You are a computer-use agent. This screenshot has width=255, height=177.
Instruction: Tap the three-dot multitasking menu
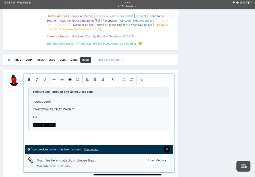[127, 3]
